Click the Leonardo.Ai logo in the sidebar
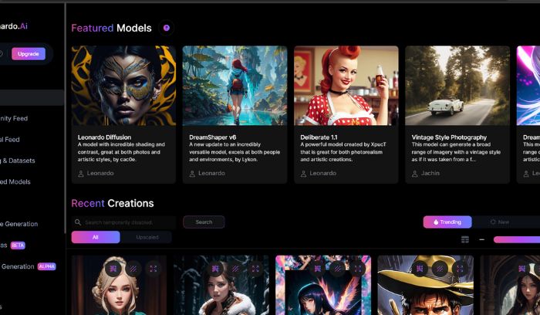Viewport: 540px width, 315px height. tap(14, 26)
